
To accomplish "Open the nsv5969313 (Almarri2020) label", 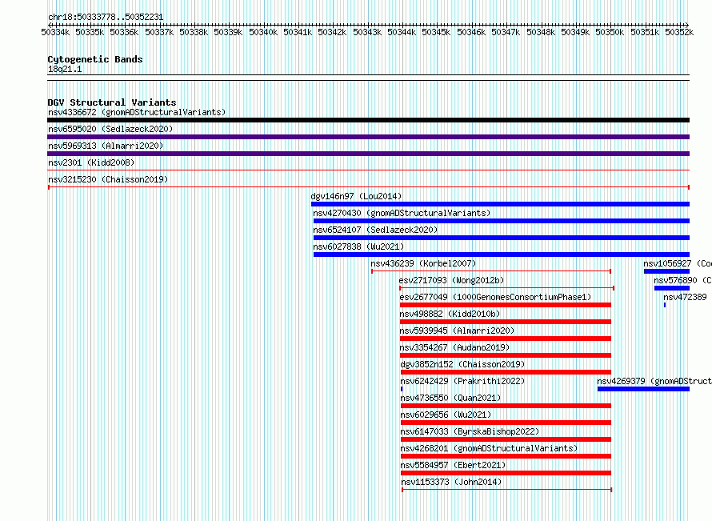I will [106, 146].
